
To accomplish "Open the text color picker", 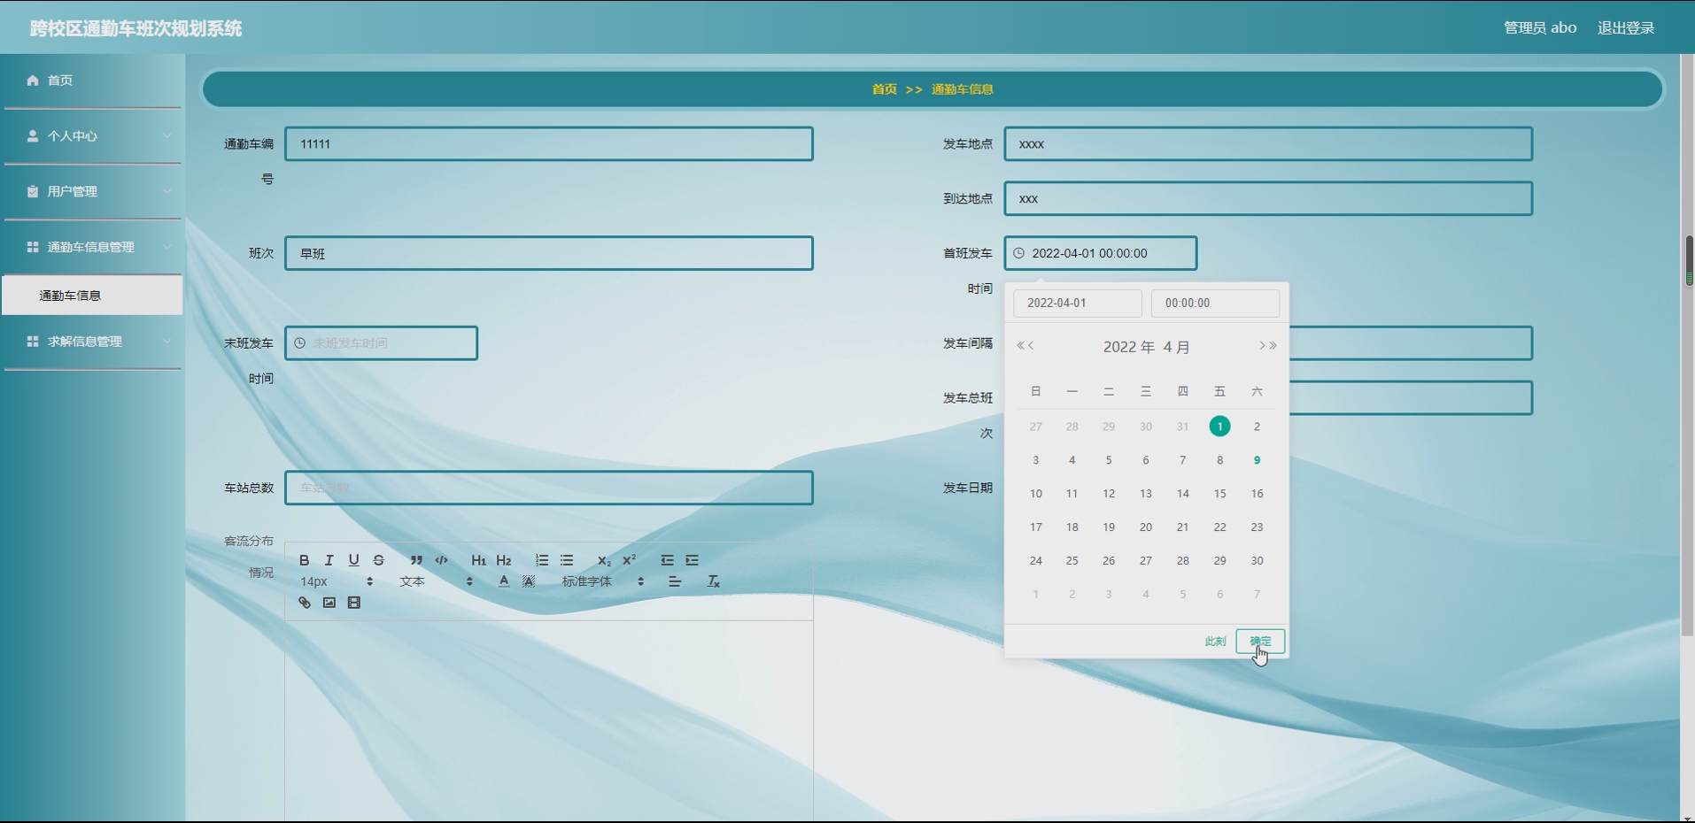I will (x=504, y=581).
